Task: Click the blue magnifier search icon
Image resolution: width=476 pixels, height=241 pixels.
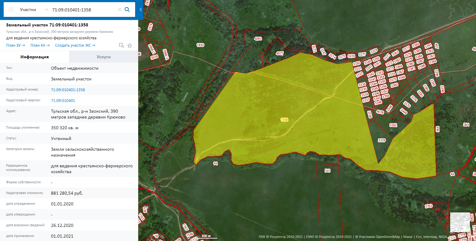Action: click(127, 10)
